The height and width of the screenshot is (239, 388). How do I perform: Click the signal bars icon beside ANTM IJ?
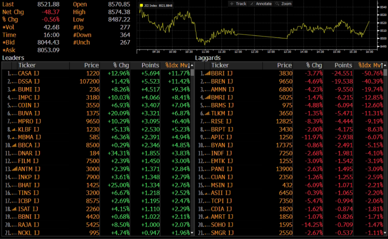click(14, 169)
